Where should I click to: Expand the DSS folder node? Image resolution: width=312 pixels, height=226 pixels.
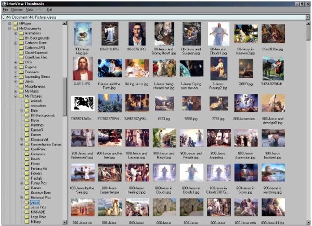pyautogui.click(x=16, y=62)
